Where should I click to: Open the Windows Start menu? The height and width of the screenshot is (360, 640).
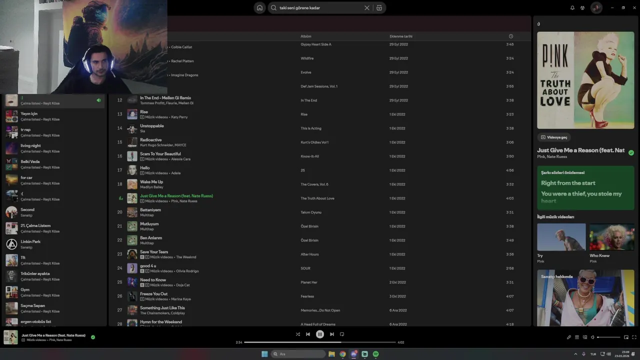click(x=264, y=354)
